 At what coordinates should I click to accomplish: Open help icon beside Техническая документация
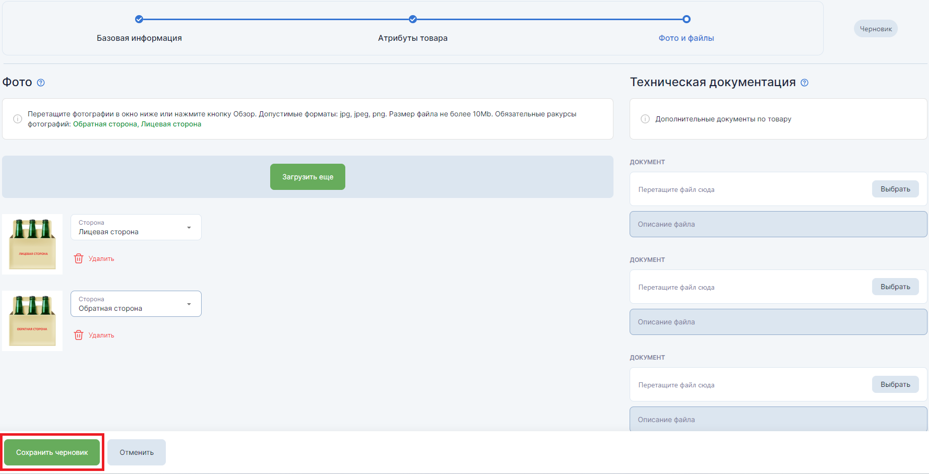(x=804, y=83)
